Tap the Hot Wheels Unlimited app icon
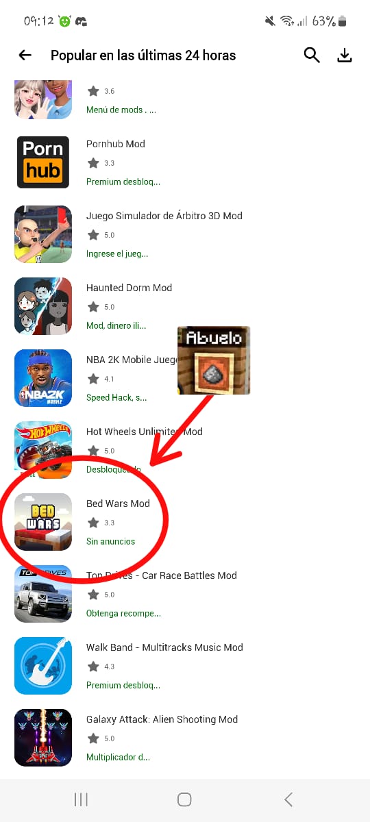 (x=43, y=450)
